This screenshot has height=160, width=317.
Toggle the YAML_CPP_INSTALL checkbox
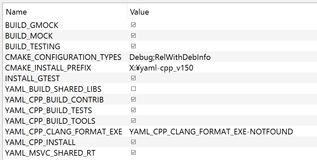click(x=133, y=142)
